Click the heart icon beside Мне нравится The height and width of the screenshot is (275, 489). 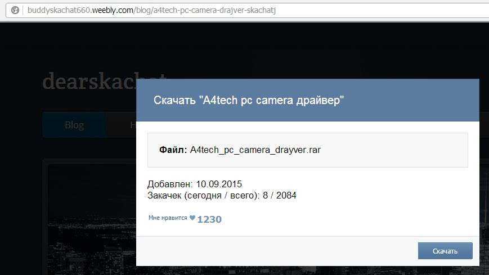pos(192,218)
